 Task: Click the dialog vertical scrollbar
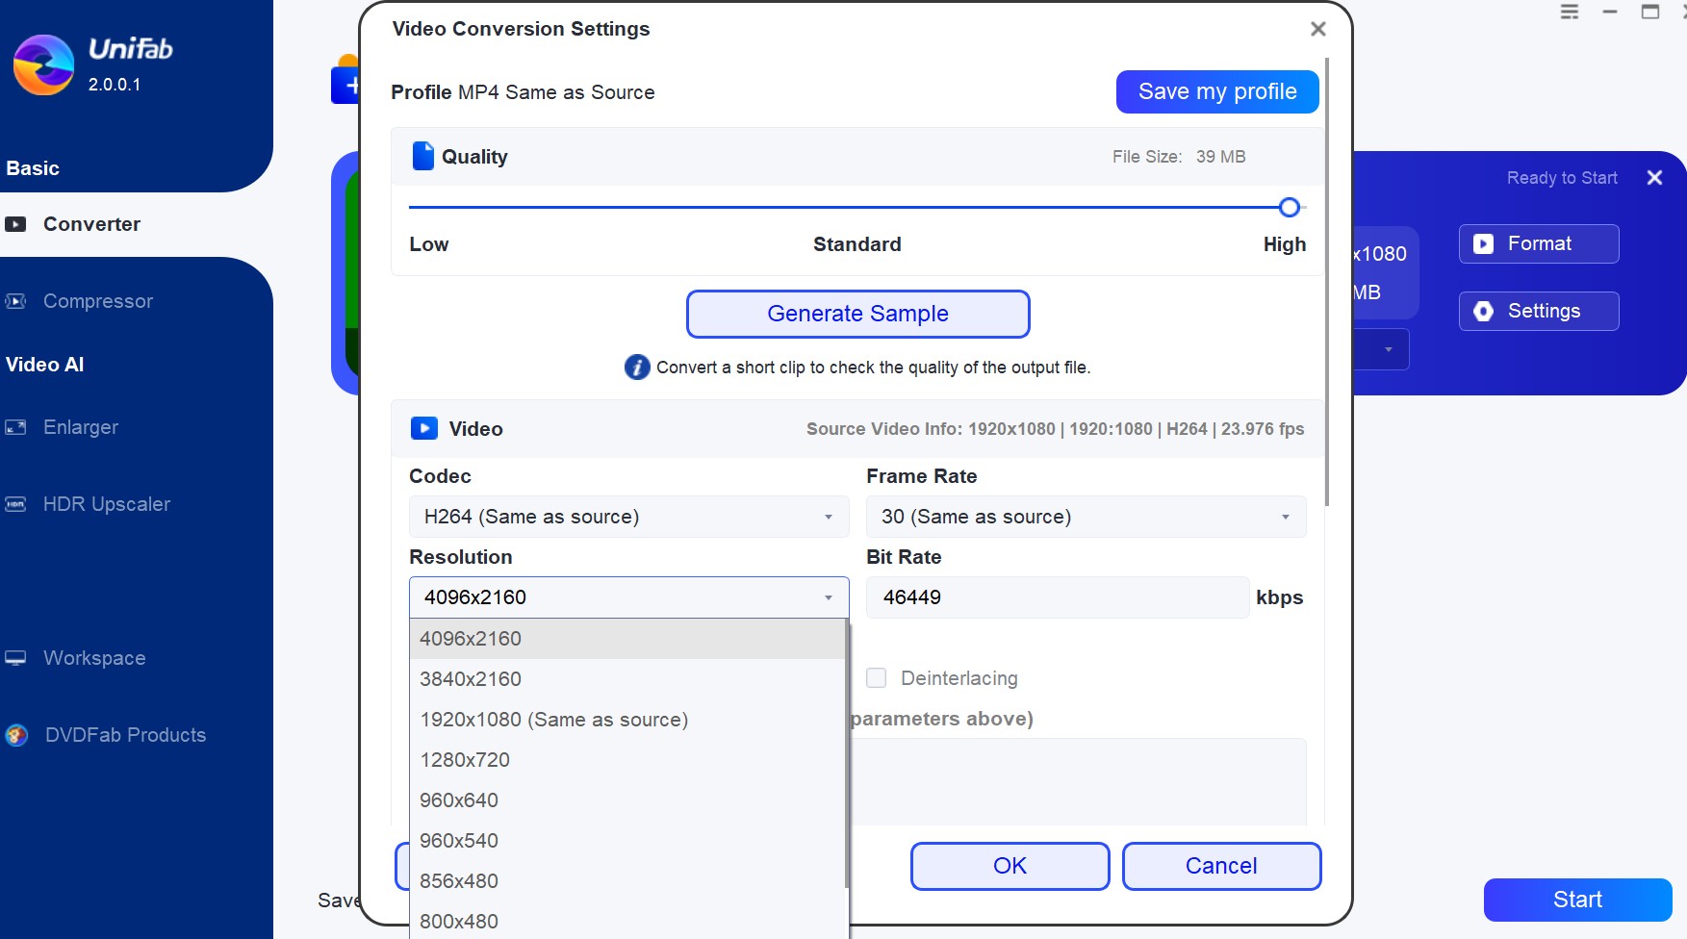coord(1328,282)
